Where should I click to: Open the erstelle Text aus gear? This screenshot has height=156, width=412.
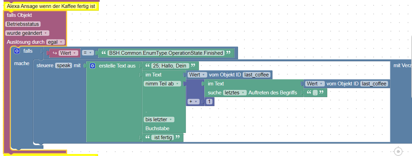point(92,66)
